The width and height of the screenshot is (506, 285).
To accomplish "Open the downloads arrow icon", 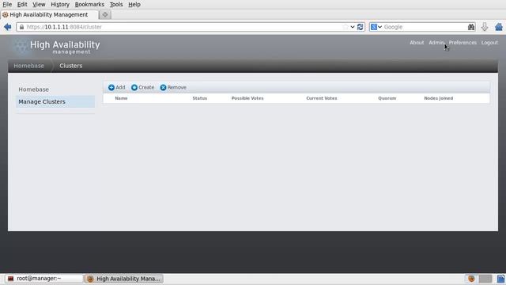I will pyautogui.click(x=485, y=27).
